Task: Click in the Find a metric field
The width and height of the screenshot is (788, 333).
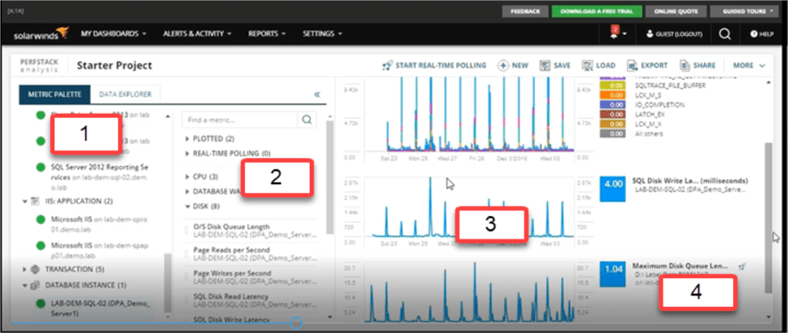Action: (240, 120)
